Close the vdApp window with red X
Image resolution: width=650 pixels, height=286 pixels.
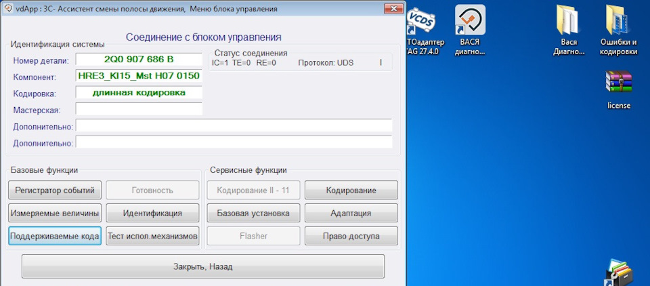tap(393, 8)
